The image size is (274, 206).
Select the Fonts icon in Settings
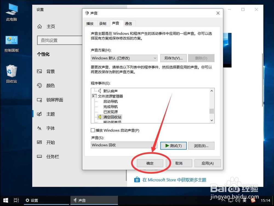point(39,128)
